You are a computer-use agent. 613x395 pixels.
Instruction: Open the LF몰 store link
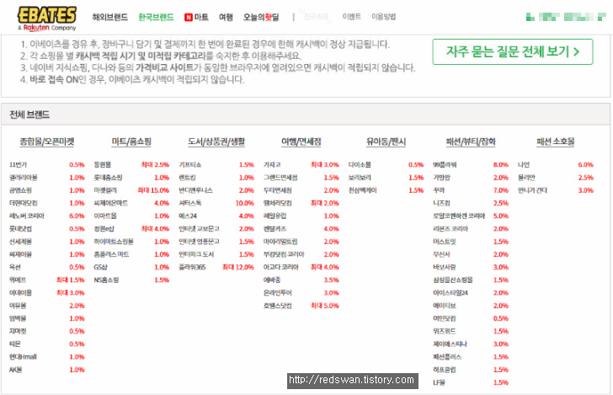point(440,382)
